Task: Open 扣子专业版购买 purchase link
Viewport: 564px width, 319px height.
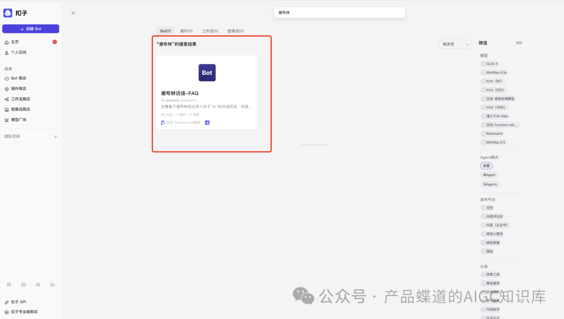Action: pyautogui.click(x=21, y=312)
